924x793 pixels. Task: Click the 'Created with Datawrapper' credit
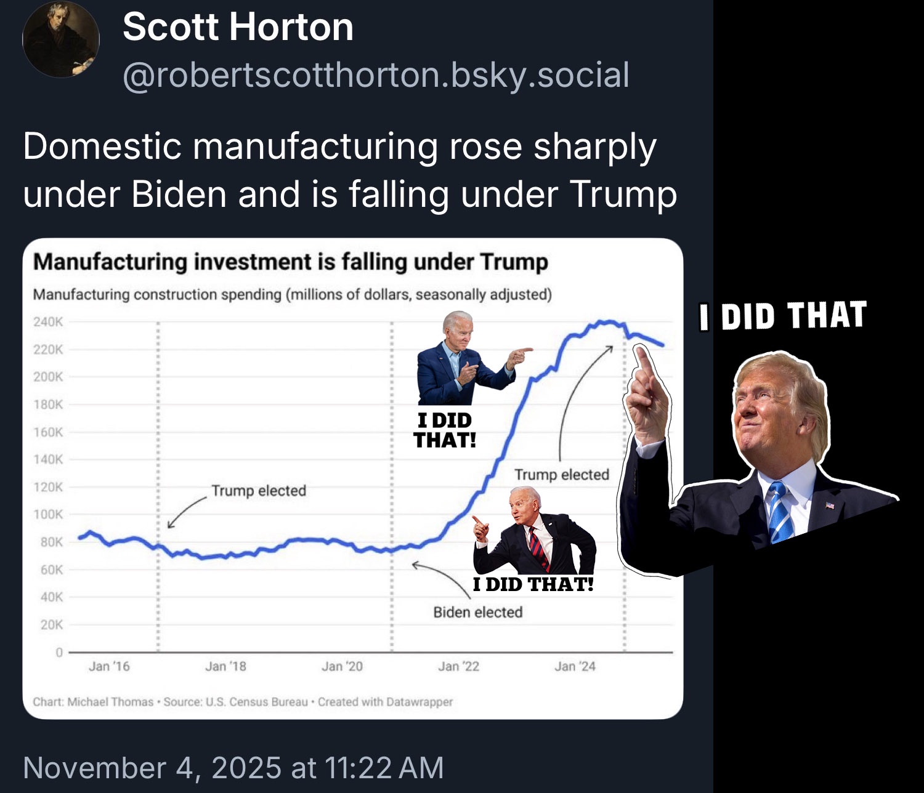(385, 702)
